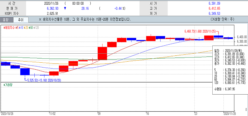Click the orange 20-day moving average legend

[x=26, y=28]
